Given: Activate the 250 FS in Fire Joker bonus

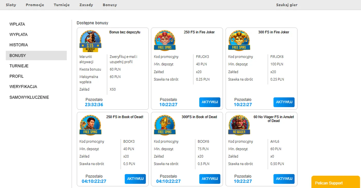Looking at the screenshot, I should 210,102.
